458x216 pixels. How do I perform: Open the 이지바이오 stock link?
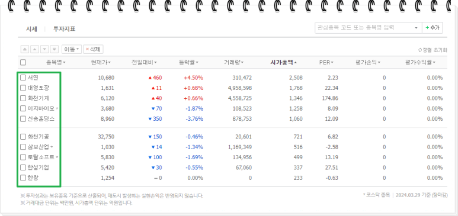pos(41,108)
